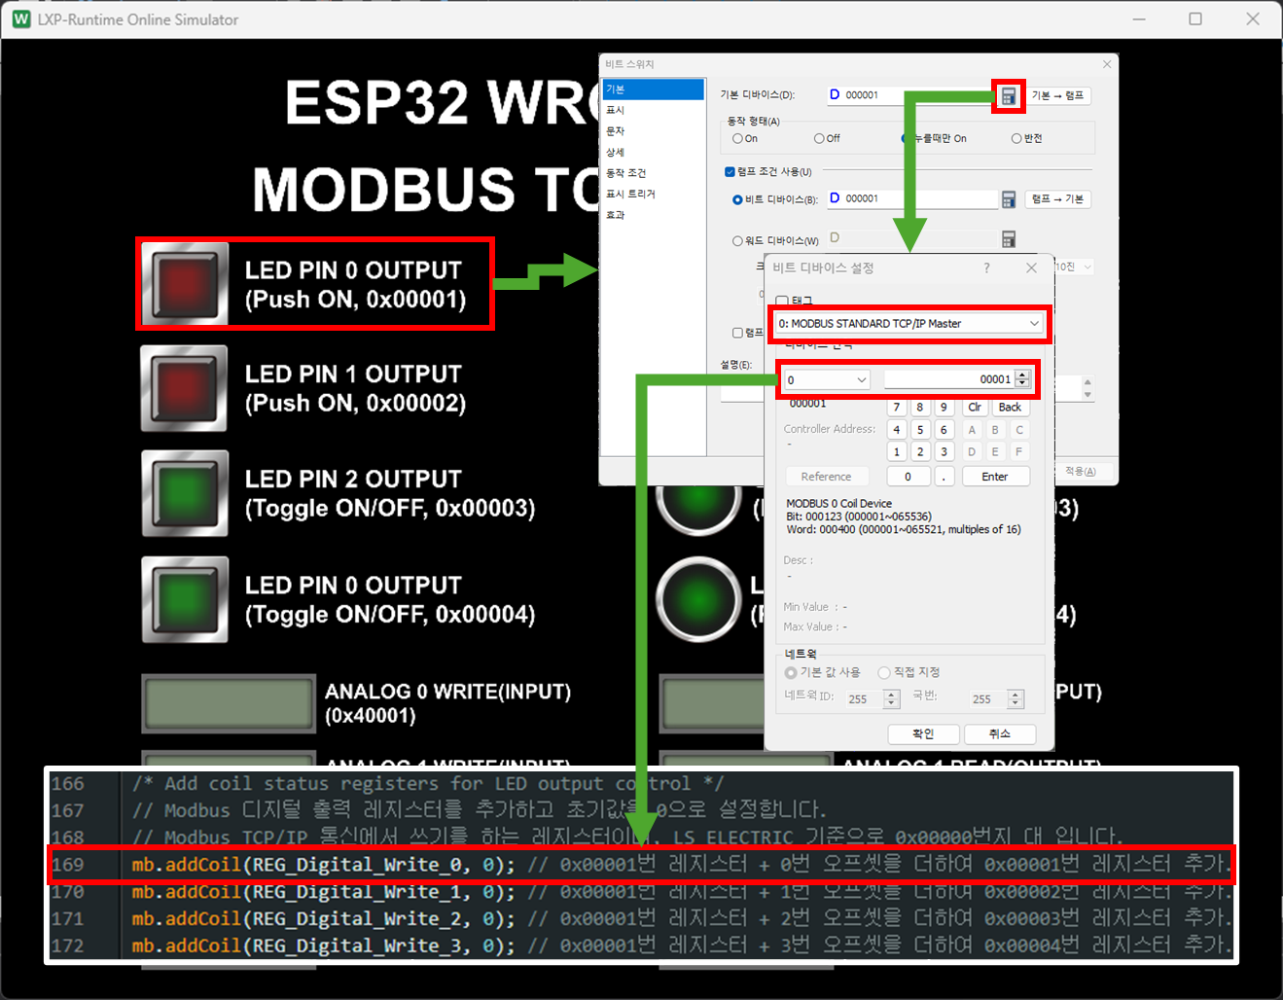This screenshot has width=1283, height=1000.
Task: Click the LXP-Runtime app icon in title bar
Action: point(21,18)
